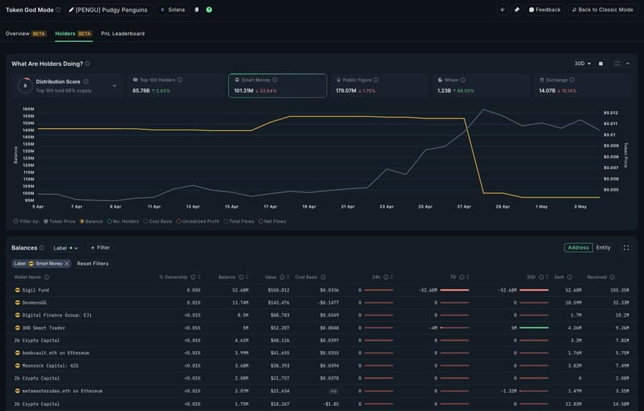Image resolution: width=644 pixels, height=411 pixels.
Task: Click info icon next to Top 100 Holders
Action: pos(180,80)
